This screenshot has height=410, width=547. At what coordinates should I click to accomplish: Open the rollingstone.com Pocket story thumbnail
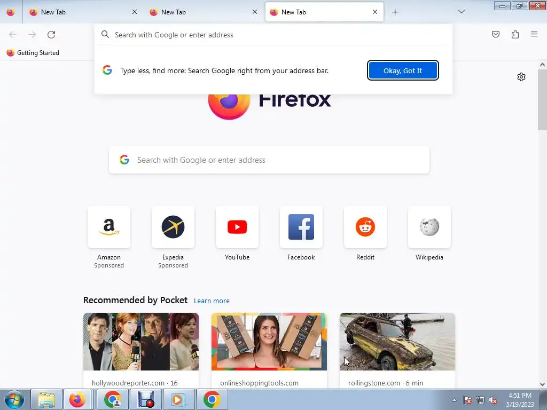pyautogui.click(x=397, y=342)
